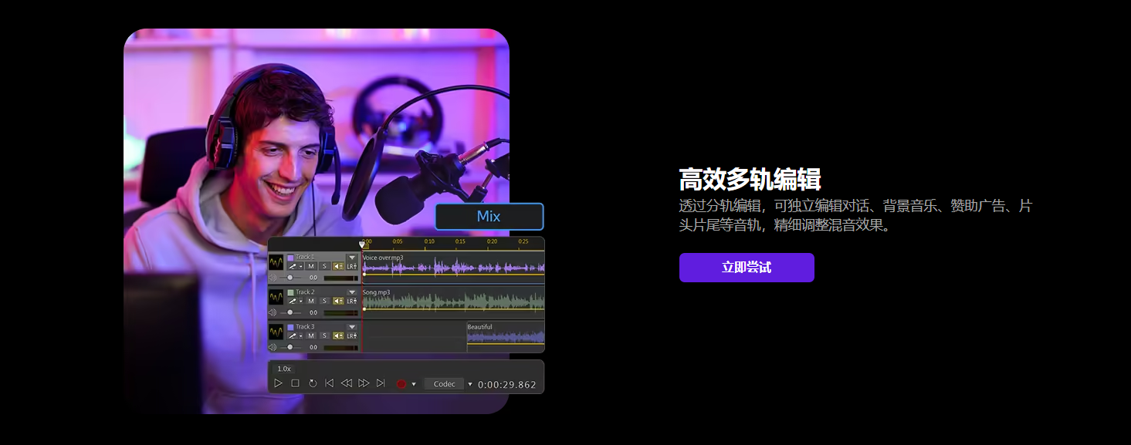
Task: Click the 1.0x playback speed label
Action: point(284,369)
